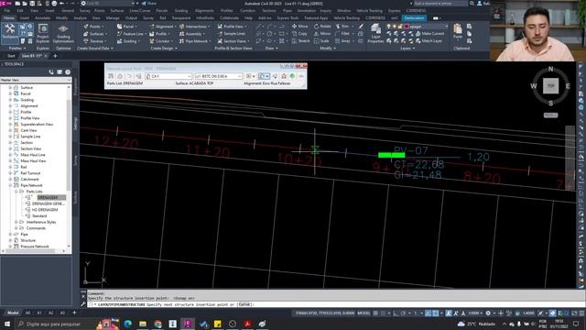Toggle pipes and structures draw mode button
The width and height of the screenshot is (586, 330).
tap(264, 76)
